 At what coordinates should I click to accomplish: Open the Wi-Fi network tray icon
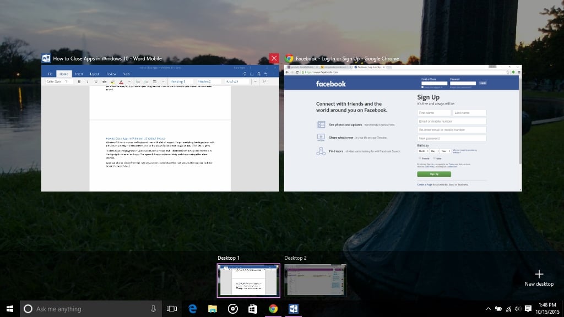pyautogui.click(x=508, y=309)
